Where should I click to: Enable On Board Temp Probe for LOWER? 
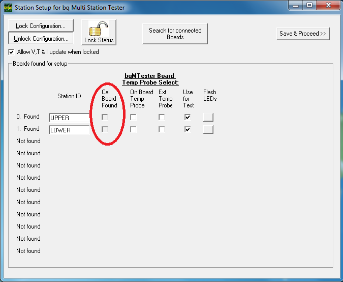click(133, 129)
